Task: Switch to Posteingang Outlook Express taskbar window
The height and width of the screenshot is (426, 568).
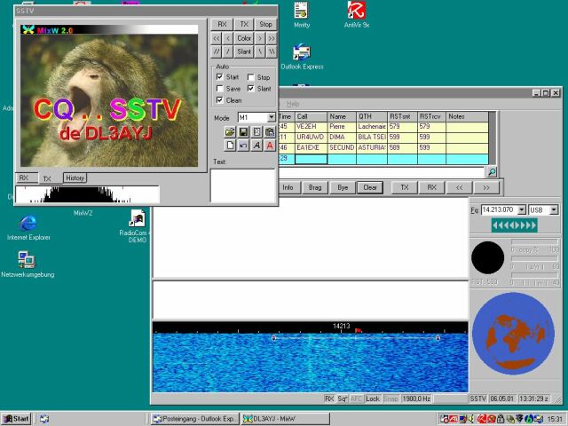Action: (195, 419)
